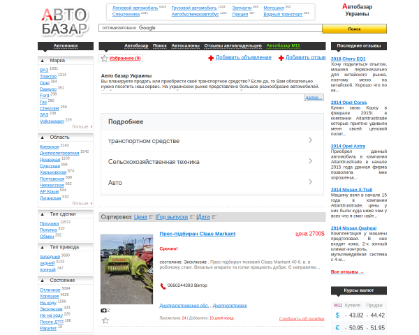
Task: Open the Claas baler photo thumbnail
Action: [126, 269]
